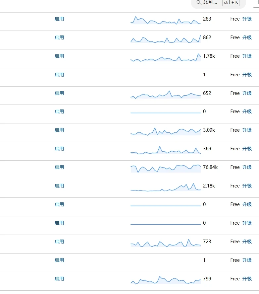Open the sparkline graph for the 2.18k row
The image size is (259, 294).
pyautogui.click(x=166, y=187)
